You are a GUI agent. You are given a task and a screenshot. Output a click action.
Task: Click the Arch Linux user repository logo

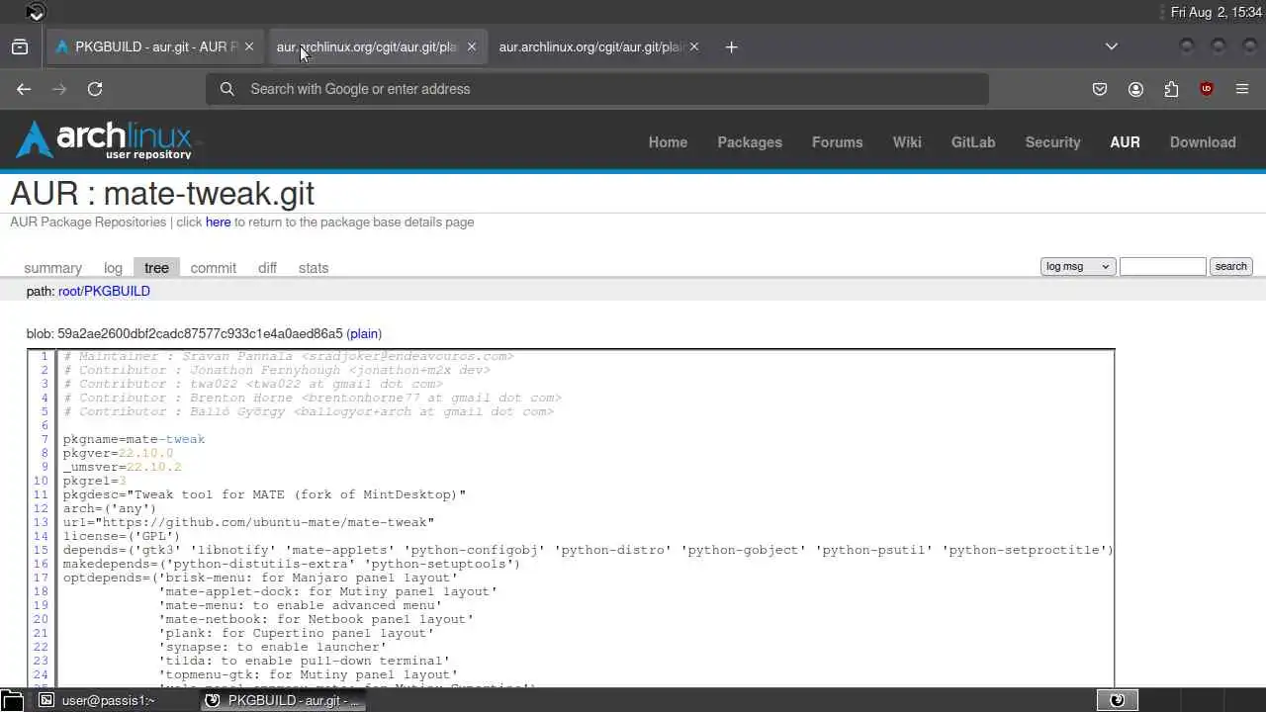[x=104, y=140]
